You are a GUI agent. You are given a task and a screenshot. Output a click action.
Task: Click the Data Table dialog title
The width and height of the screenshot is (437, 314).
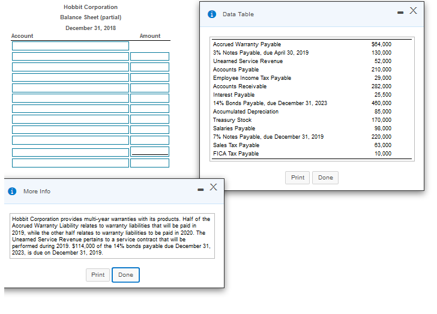[238, 14]
